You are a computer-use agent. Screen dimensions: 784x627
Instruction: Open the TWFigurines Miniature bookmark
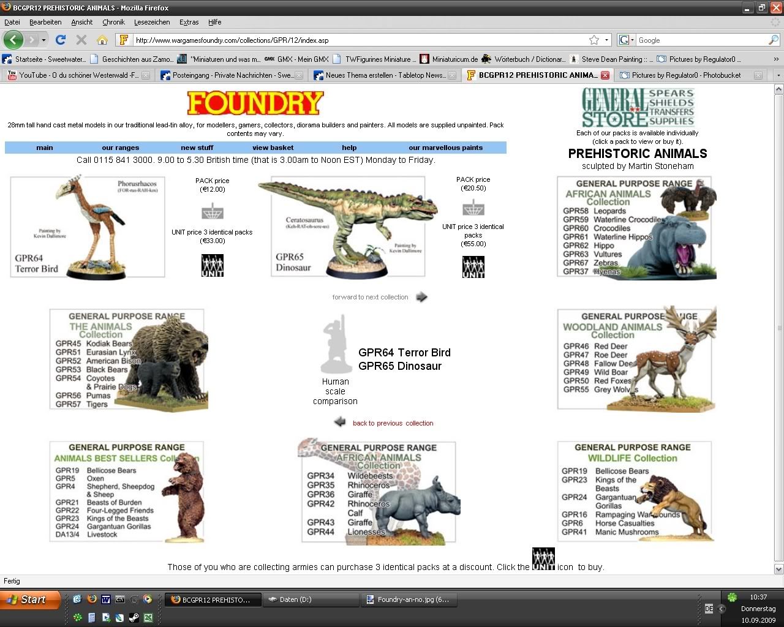click(374, 59)
